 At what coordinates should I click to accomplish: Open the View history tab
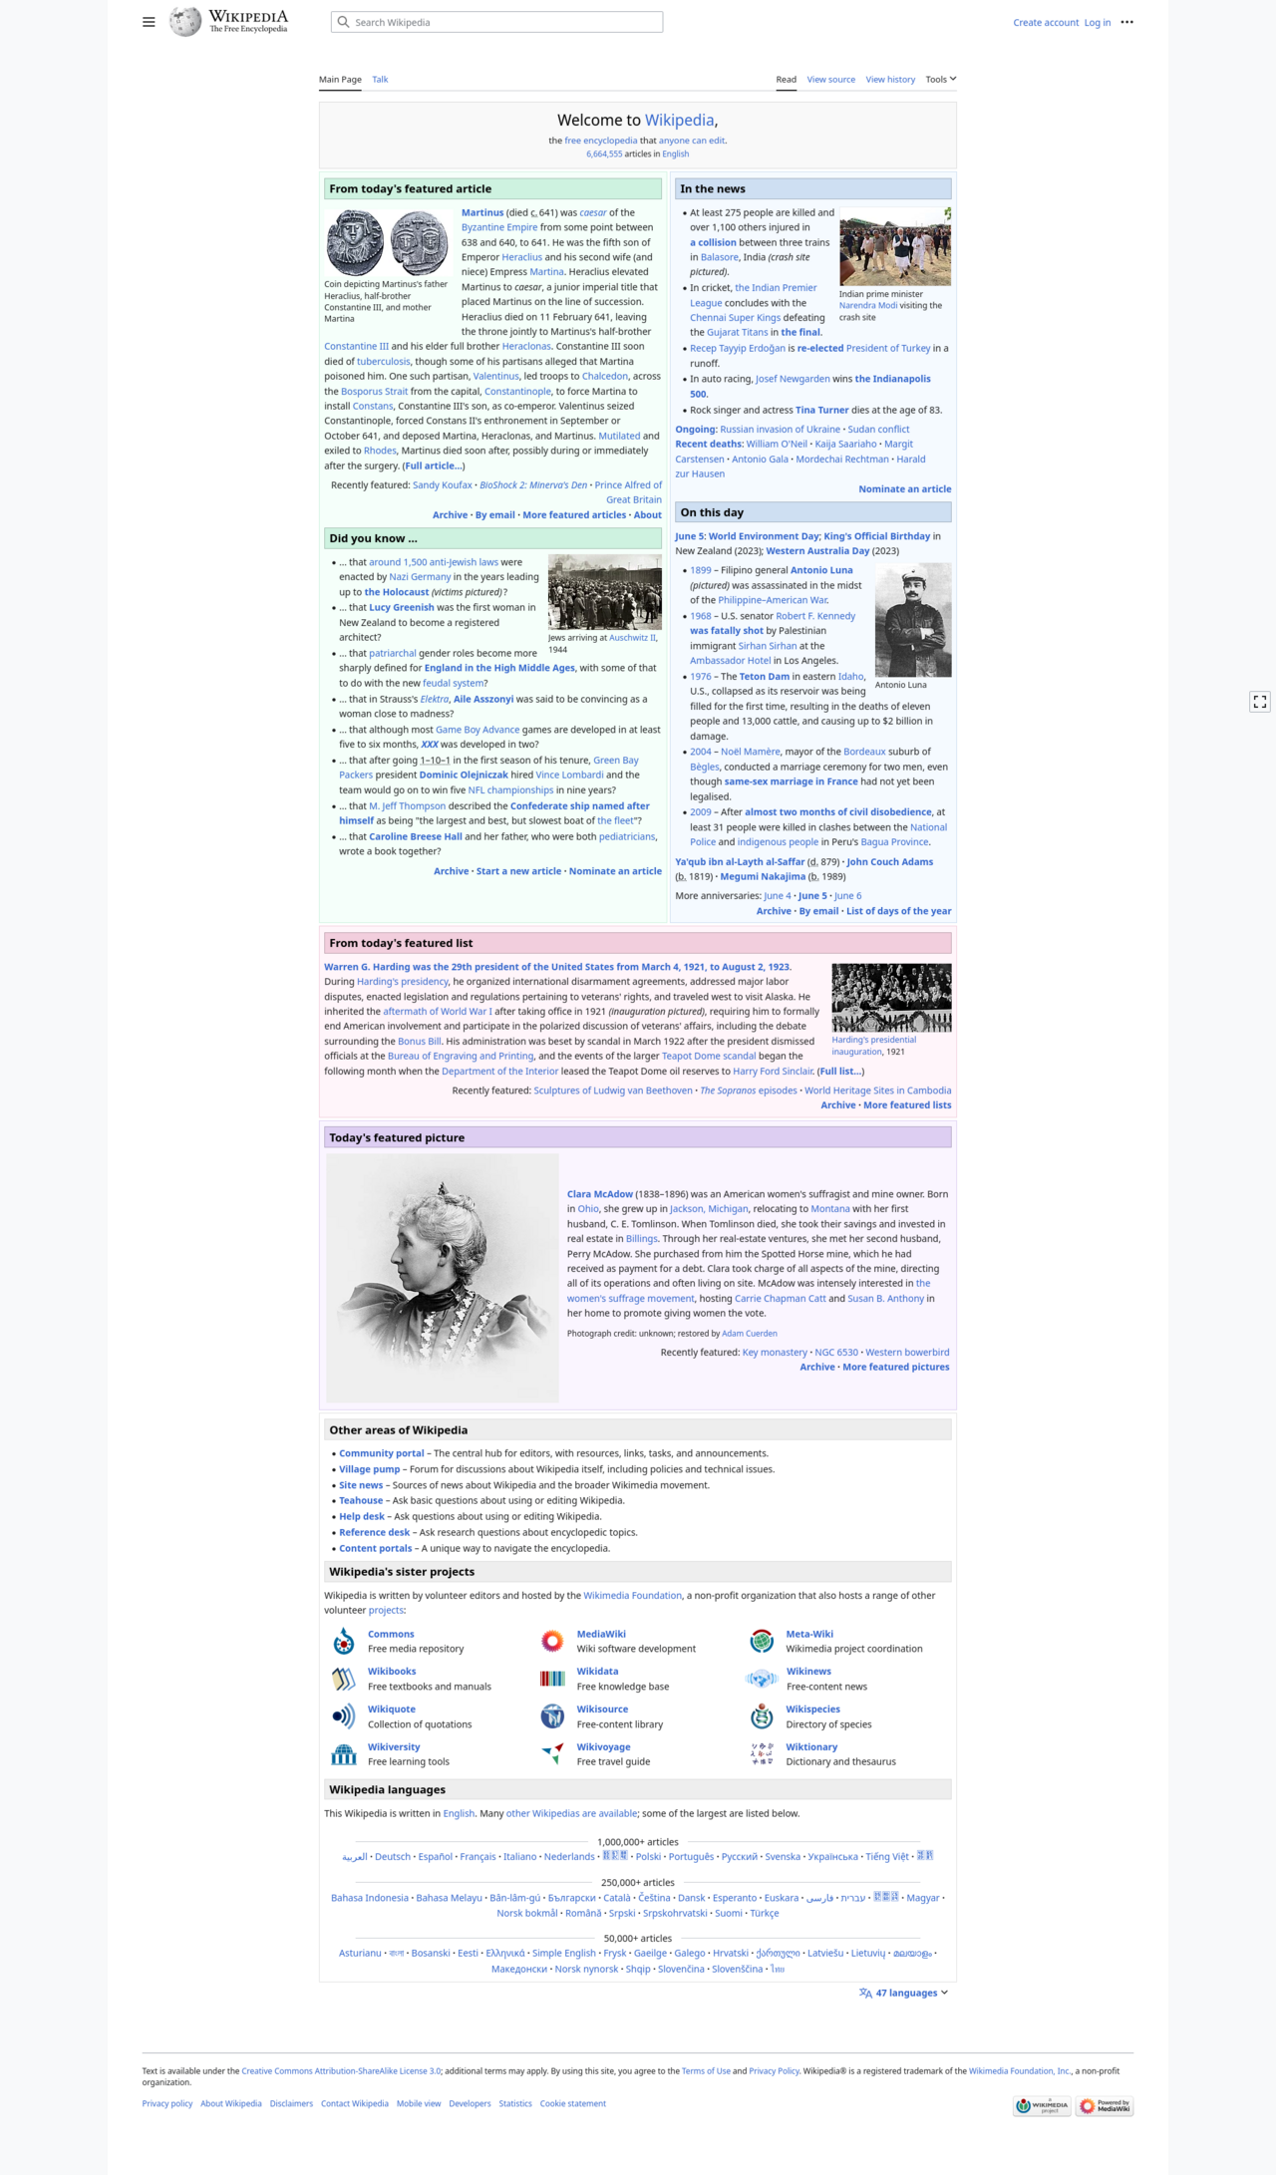(890, 79)
